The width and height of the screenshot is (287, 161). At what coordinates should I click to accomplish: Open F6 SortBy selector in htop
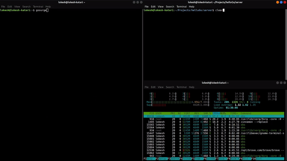coord(210,158)
